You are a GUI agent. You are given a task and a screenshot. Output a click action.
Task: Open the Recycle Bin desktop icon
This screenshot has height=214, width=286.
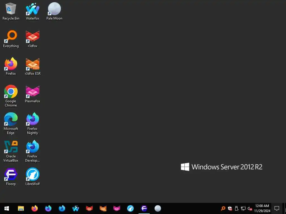pyautogui.click(x=11, y=11)
